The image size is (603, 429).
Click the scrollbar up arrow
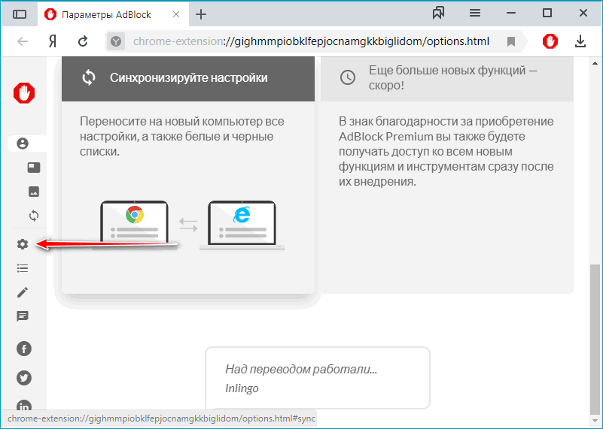[595, 63]
